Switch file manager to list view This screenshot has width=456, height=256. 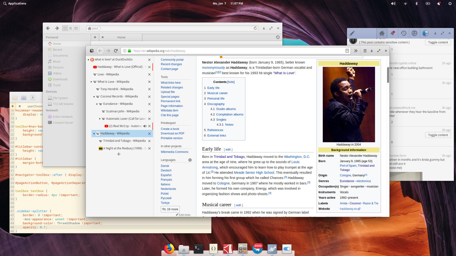click(x=71, y=28)
